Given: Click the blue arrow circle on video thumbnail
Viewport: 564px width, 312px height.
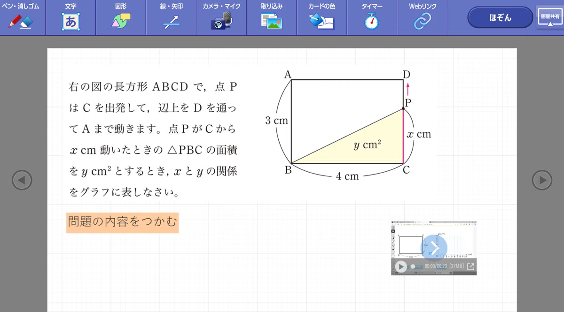Looking at the screenshot, I should pos(434,248).
